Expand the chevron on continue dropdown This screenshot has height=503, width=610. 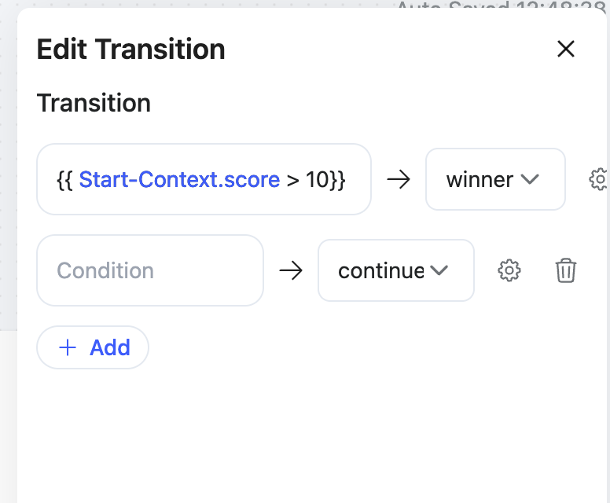[x=439, y=270]
